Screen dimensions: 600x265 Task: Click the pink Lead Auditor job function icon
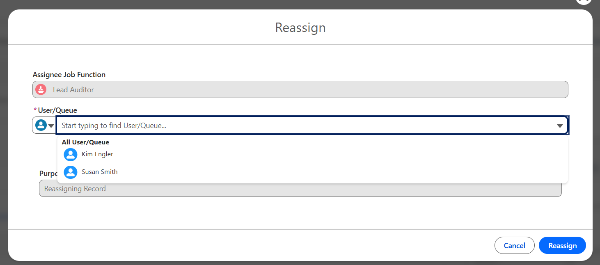pyautogui.click(x=41, y=89)
